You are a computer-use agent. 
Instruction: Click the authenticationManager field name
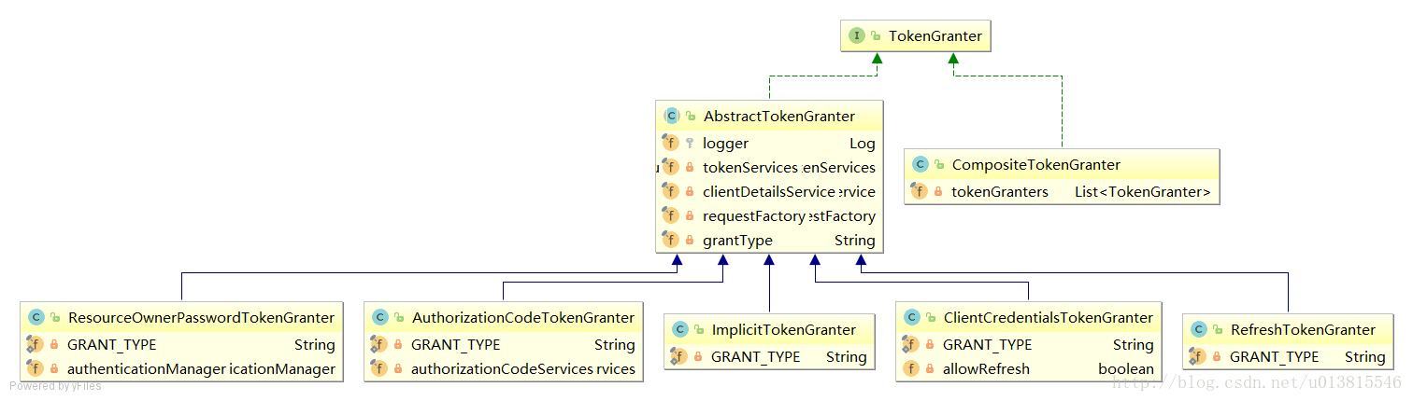[x=147, y=369]
